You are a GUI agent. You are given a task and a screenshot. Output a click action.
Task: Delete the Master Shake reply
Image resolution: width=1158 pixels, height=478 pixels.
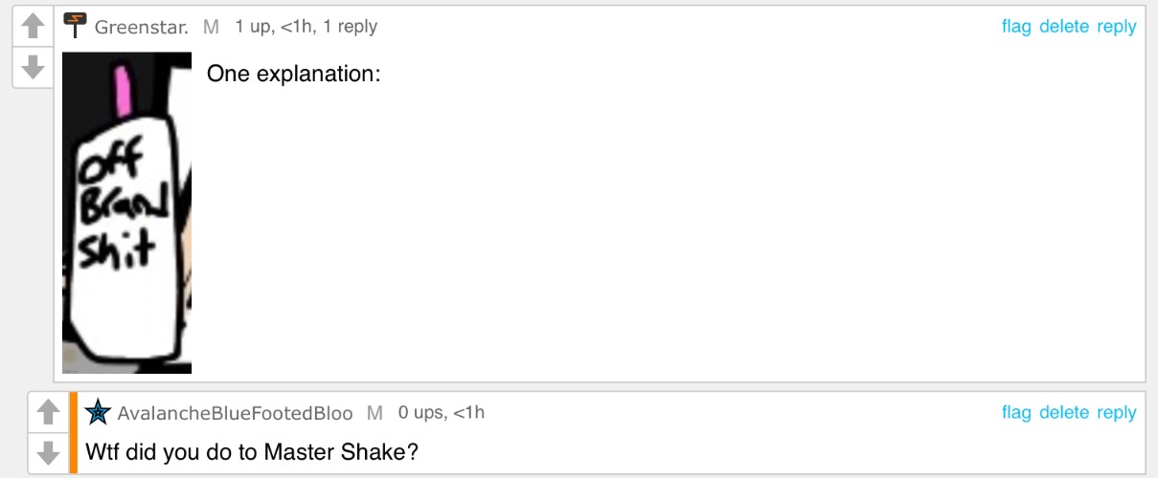coord(1064,412)
